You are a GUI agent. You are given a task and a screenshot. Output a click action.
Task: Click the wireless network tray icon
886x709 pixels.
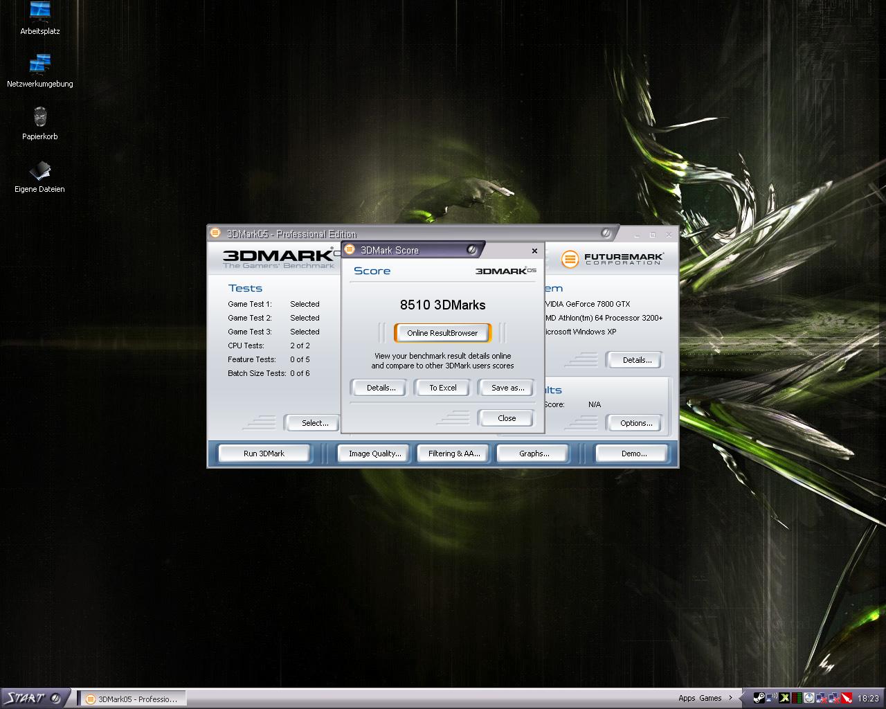pos(772,698)
